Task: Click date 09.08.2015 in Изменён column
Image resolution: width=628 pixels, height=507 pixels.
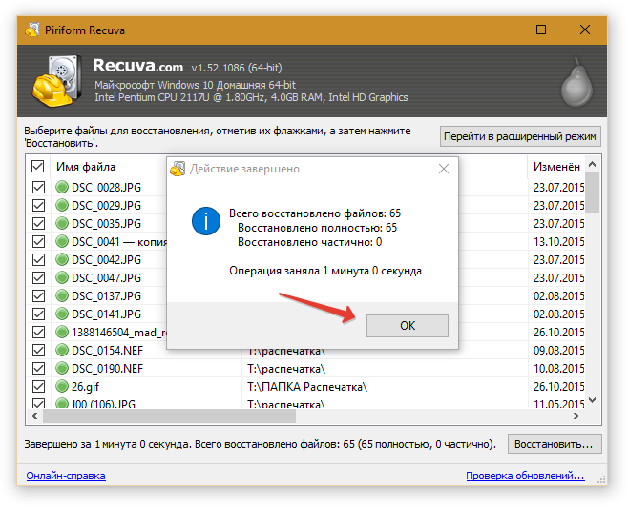Action: 558,351
